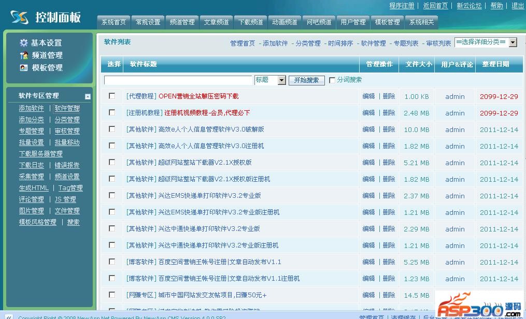
Task: Open title 兴达中通快递单打印软件V3.2专业版注册机
Action: point(218,245)
